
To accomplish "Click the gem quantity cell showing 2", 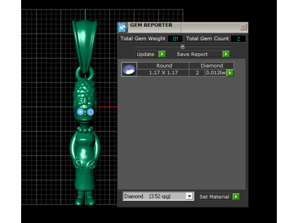I will click(x=197, y=72).
